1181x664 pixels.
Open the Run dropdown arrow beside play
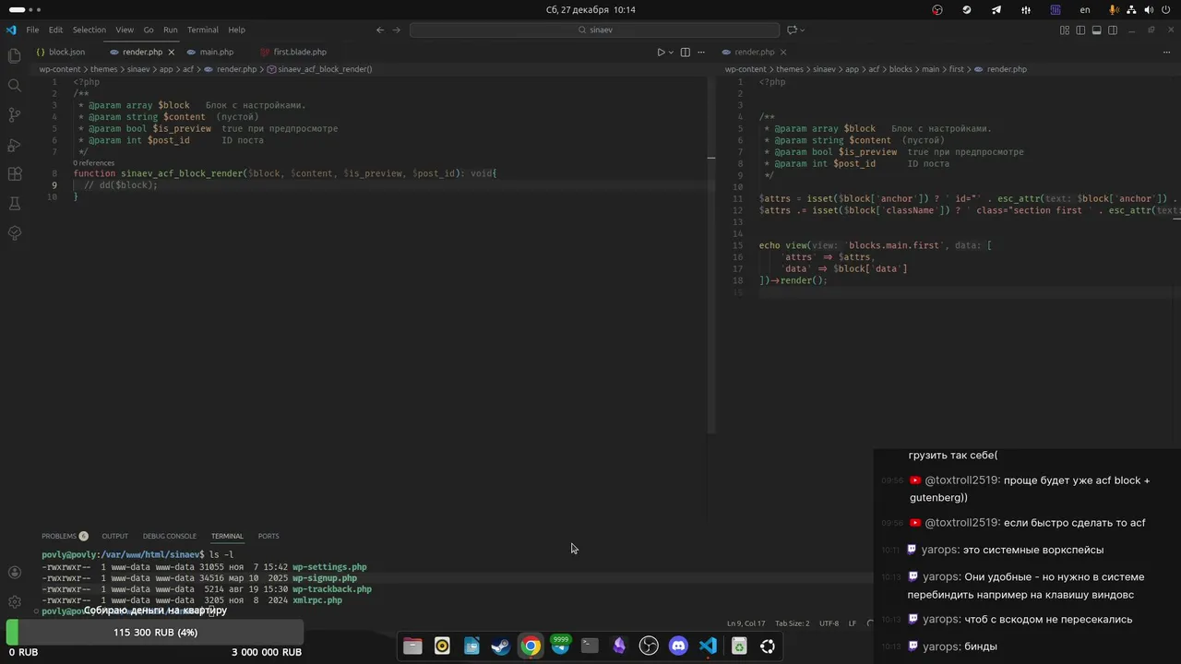point(671,53)
